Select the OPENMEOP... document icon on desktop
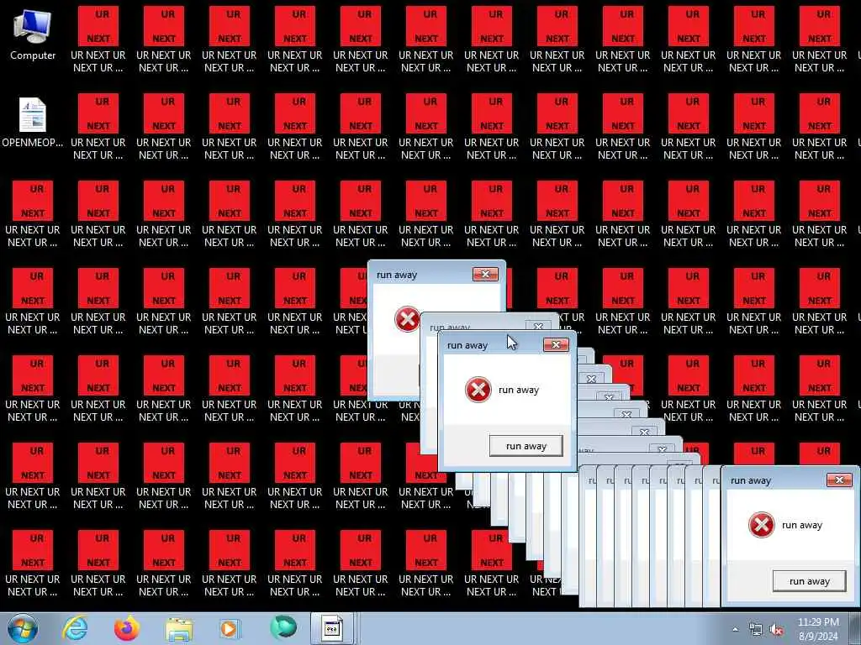Viewport: 861px width, 645px height. [33, 122]
